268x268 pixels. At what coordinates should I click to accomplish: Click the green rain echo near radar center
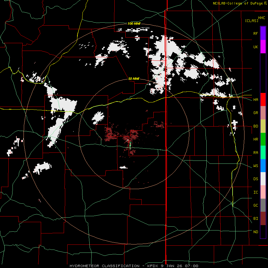[130, 145]
